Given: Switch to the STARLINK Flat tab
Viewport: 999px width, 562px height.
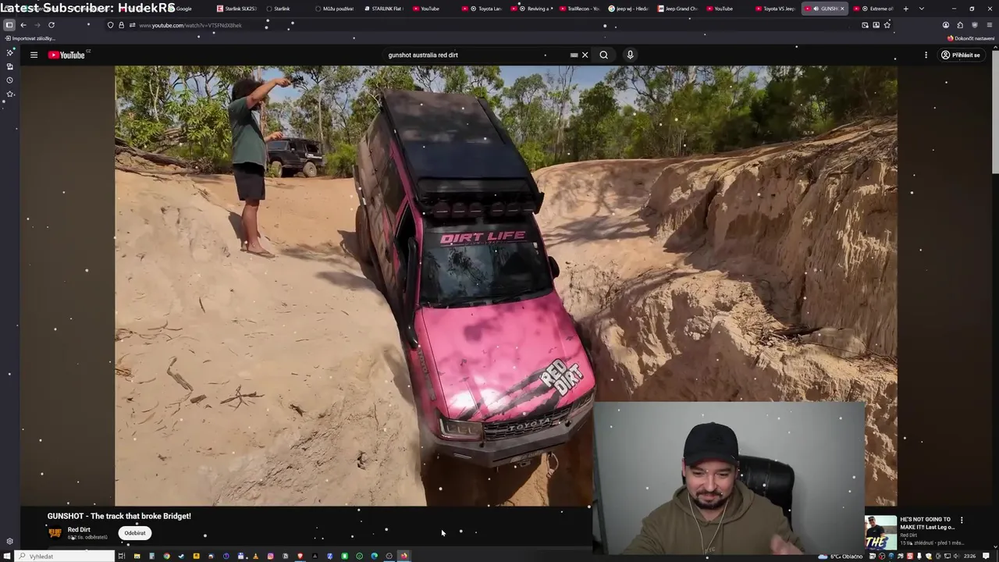Looking at the screenshot, I should click(x=383, y=9).
